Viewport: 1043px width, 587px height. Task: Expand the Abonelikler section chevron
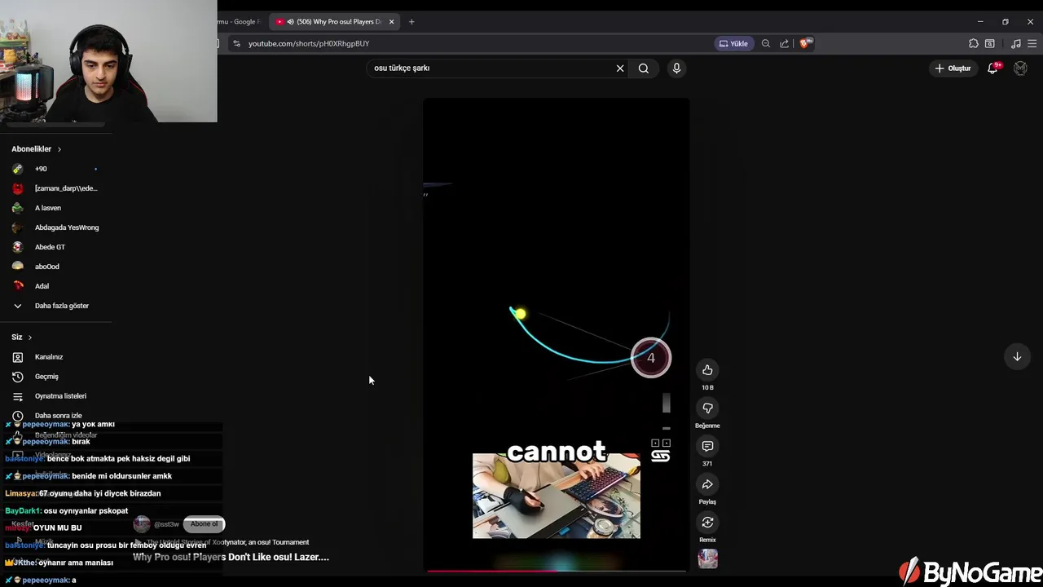(x=59, y=149)
